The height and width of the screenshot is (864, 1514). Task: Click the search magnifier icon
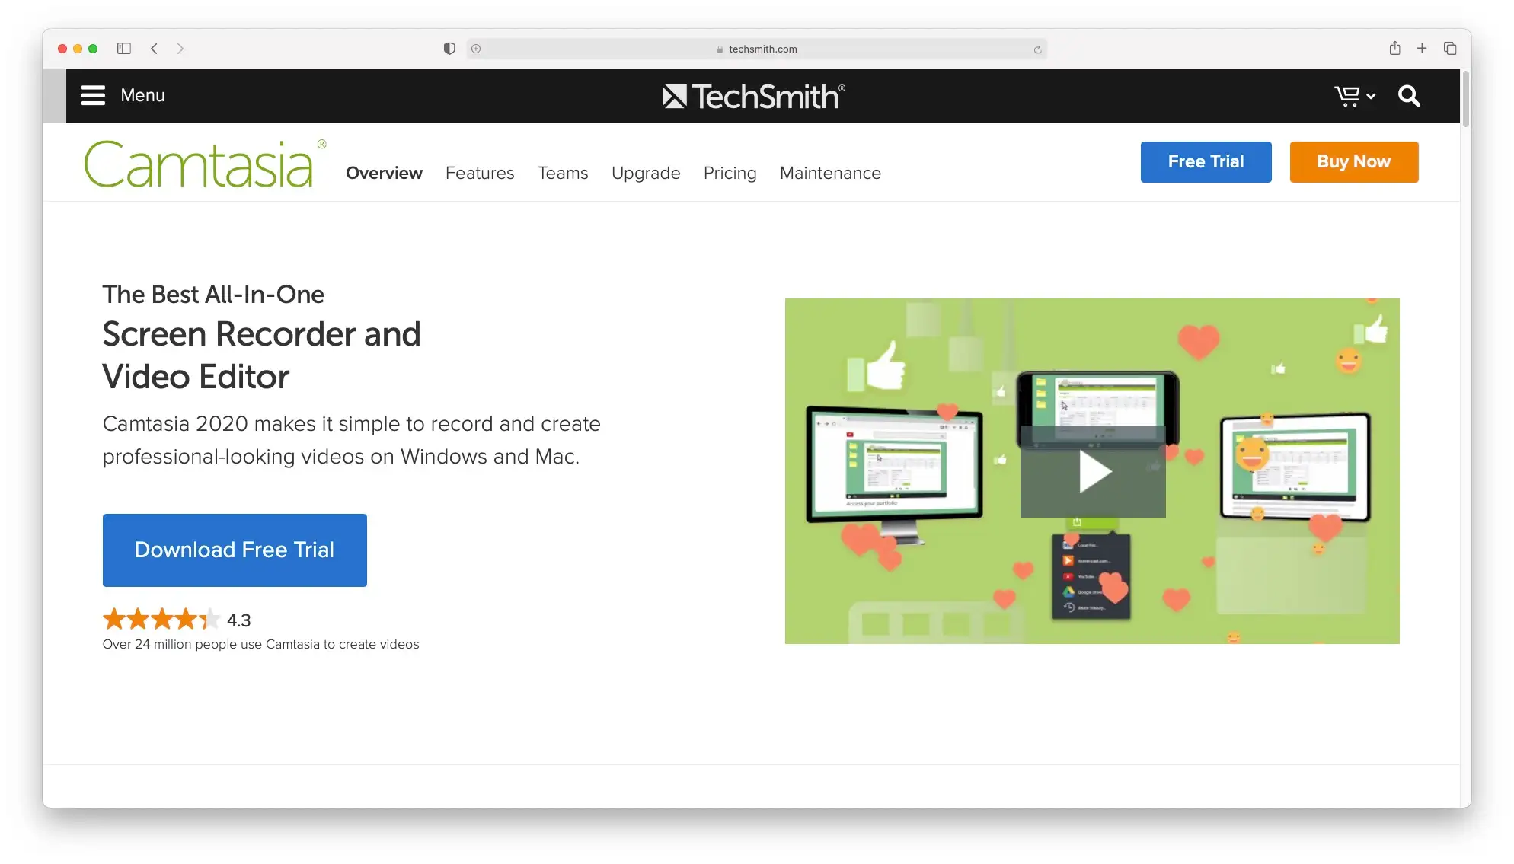(x=1409, y=96)
